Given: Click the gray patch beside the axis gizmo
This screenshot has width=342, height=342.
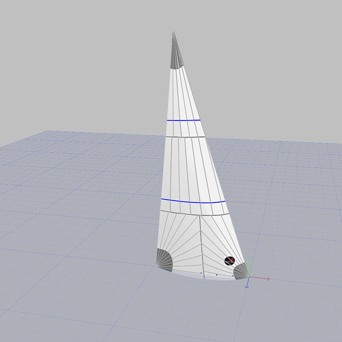Looking at the screenshot, I should pyautogui.click(x=241, y=271).
